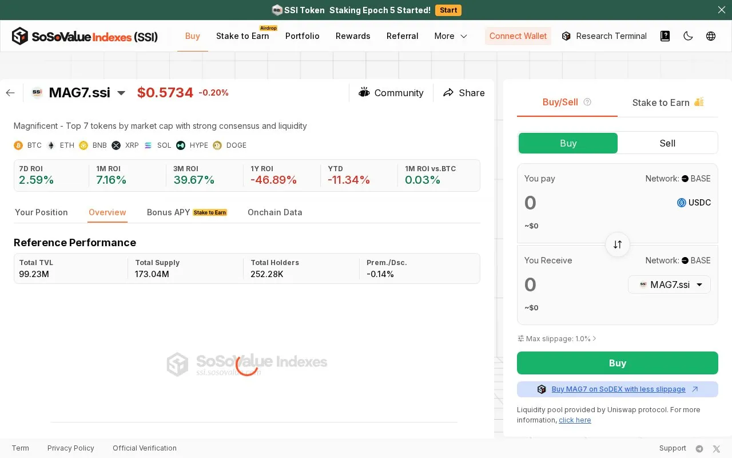Image resolution: width=732 pixels, height=458 pixels.
Task: Click Start on the staking epoch banner
Action: point(448,10)
